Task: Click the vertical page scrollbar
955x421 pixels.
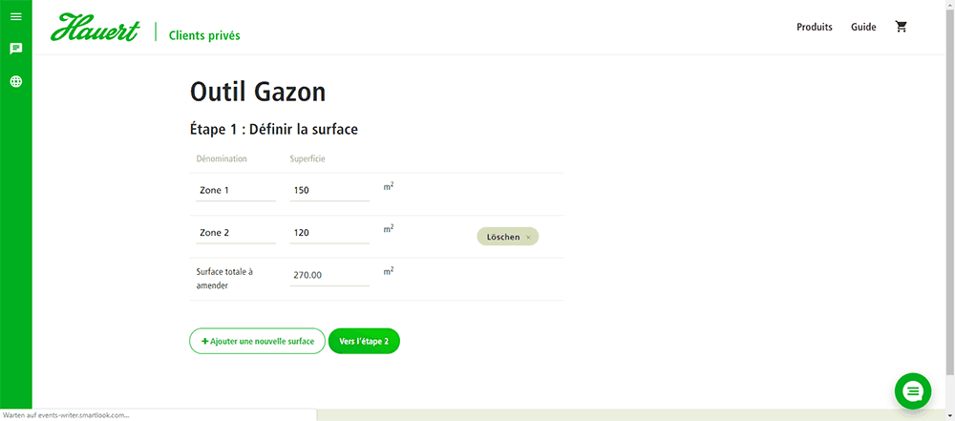Action: pyautogui.click(x=950, y=189)
